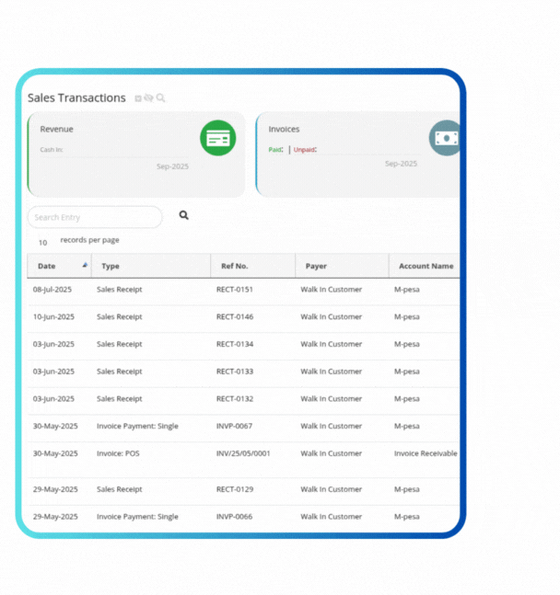Click the Paid label in Invoices card
The height and width of the screenshot is (595, 560).
(x=275, y=149)
